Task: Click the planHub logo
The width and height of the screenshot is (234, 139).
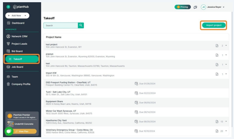Action: [21, 7]
